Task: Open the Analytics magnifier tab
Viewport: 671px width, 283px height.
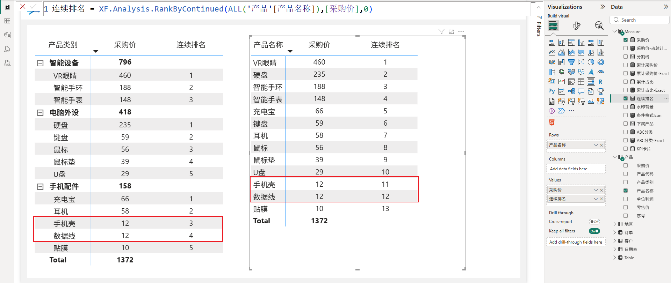Action: [599, 25]
